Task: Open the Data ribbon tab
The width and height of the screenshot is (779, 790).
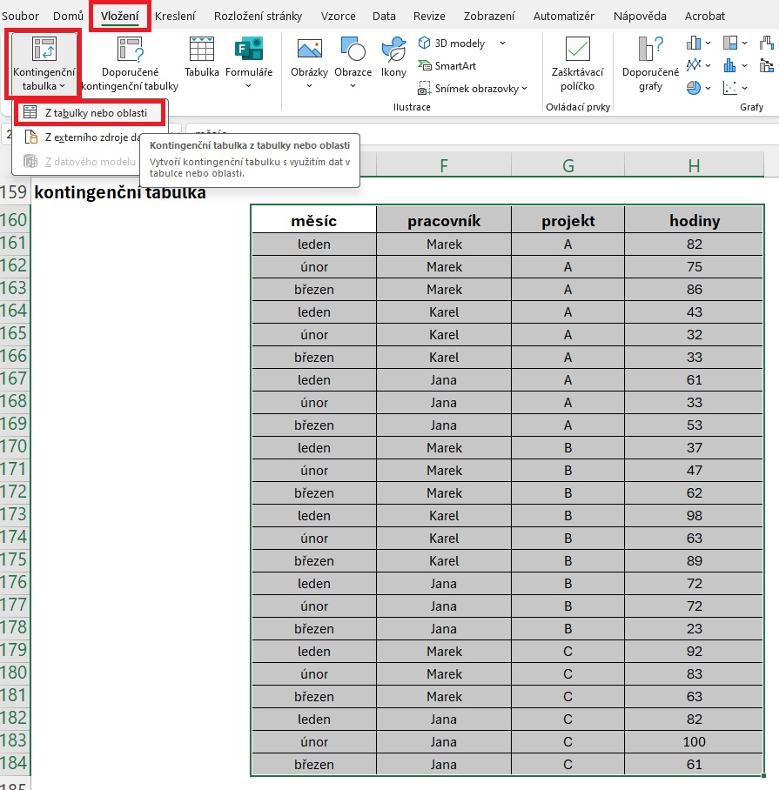Action: coord(384,16)
